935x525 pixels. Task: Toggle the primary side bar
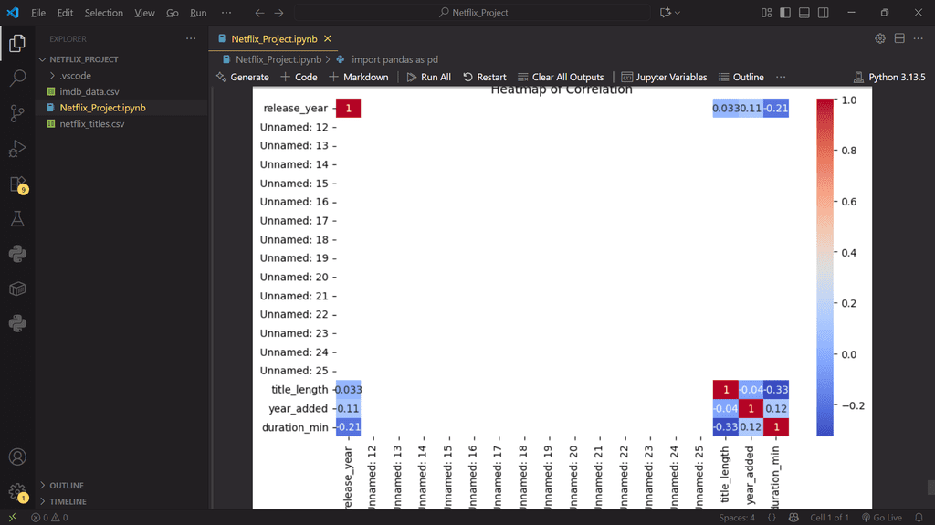(785, 13)
